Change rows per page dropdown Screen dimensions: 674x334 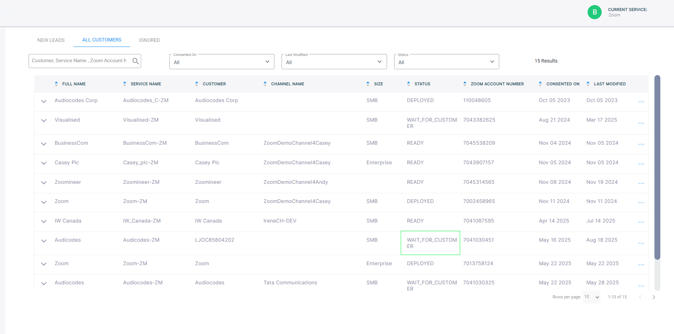[592, 297]
